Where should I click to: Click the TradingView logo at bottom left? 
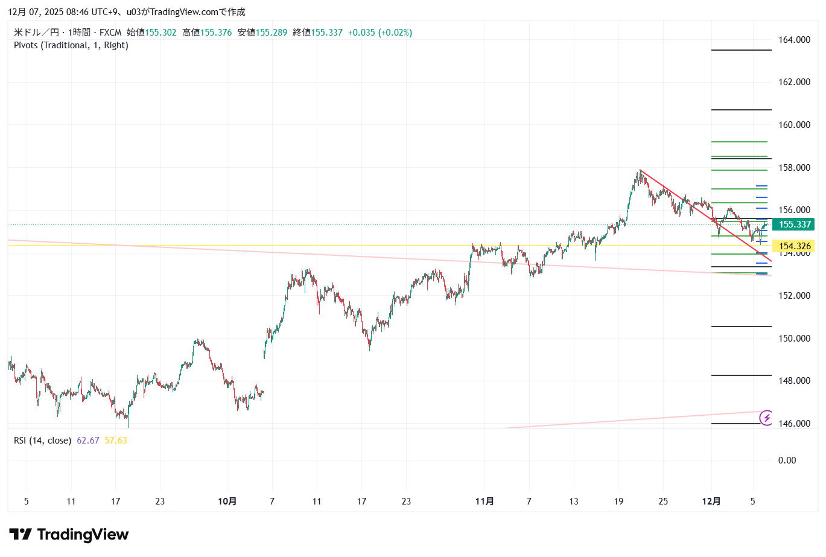pos(69,535)
